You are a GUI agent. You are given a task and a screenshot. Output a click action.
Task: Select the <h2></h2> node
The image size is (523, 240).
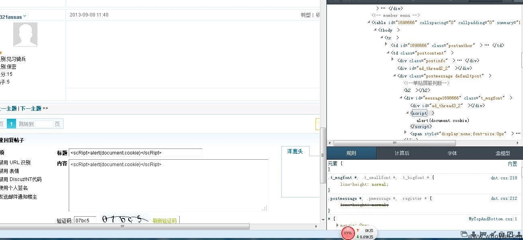[417, 90]
